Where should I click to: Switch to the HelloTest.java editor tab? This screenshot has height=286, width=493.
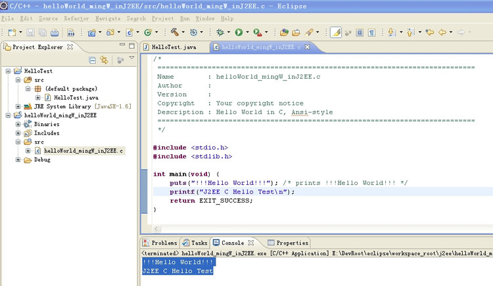click(x=174, y=47)
